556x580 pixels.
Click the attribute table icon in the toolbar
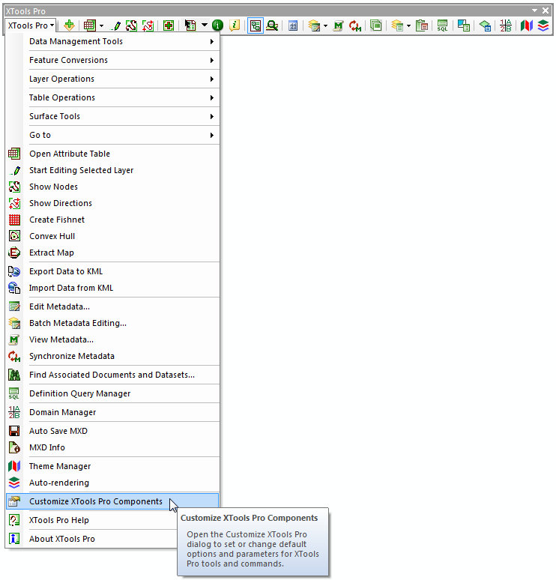coord(89,25)
